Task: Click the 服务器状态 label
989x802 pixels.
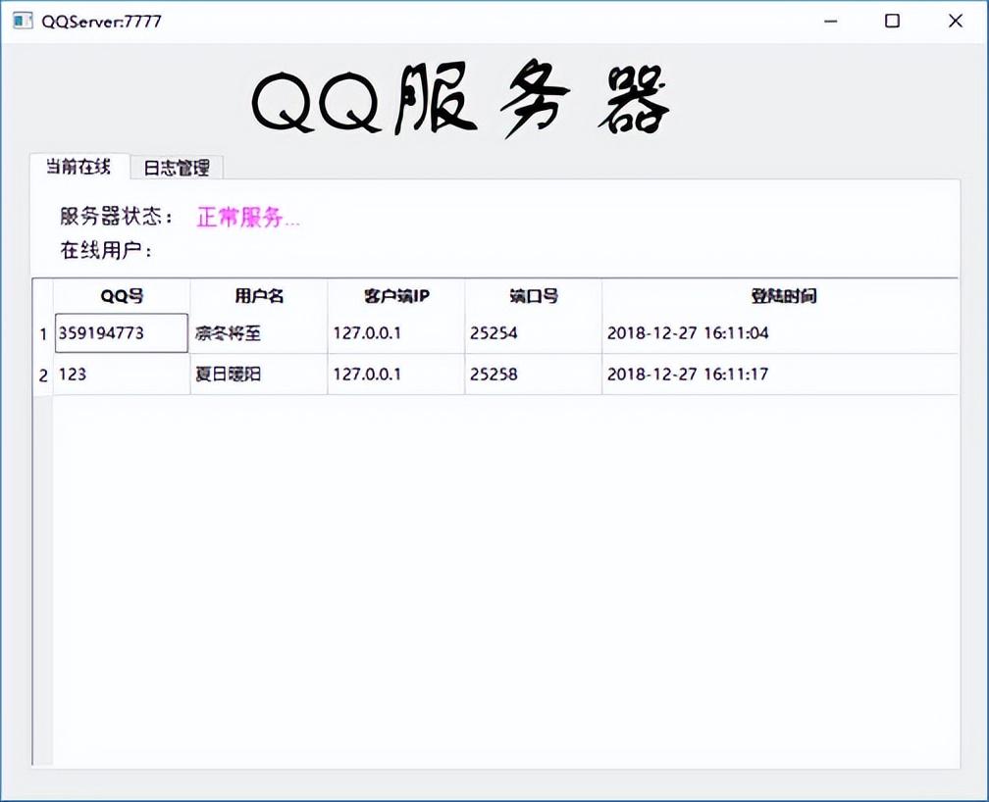Action: coord(116,217)
